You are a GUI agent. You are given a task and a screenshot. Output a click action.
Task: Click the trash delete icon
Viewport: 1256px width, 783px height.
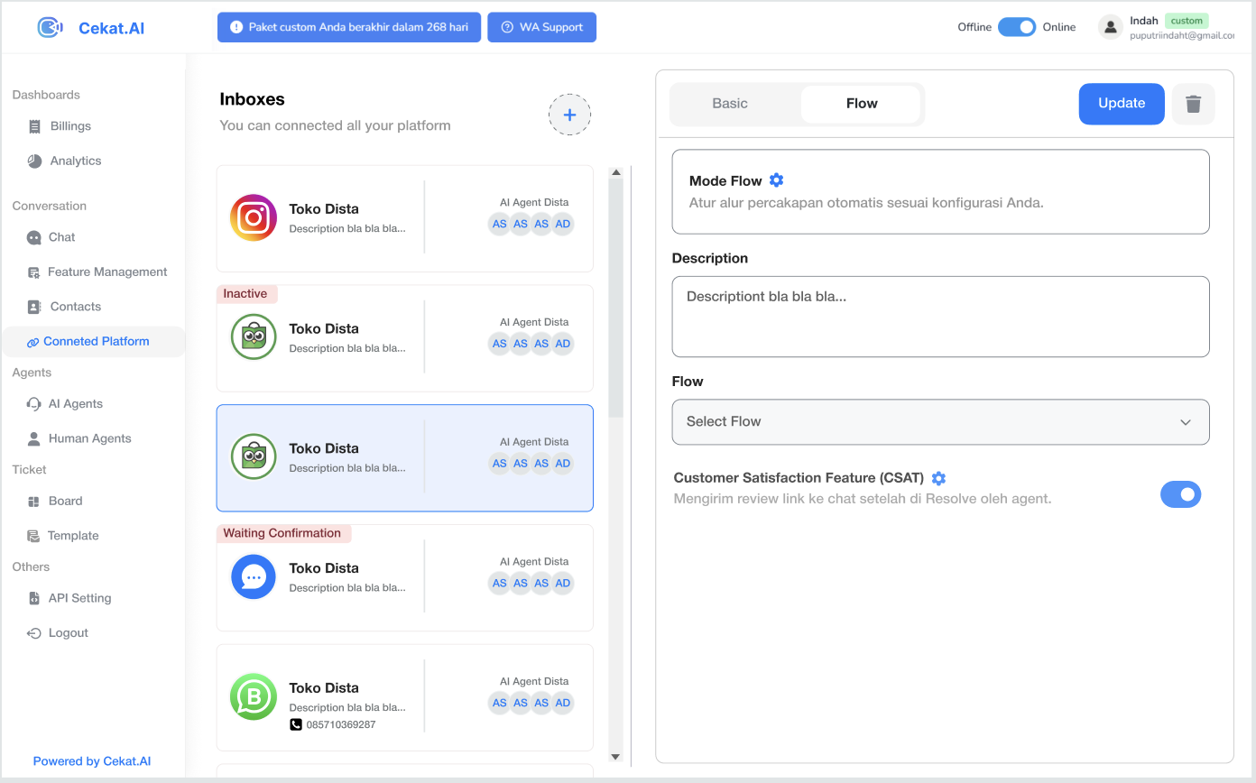coord(1193,104)
